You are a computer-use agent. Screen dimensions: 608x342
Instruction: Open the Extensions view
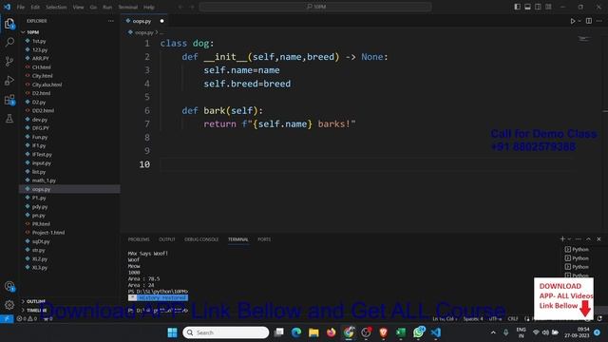click(x=9, y=100)
